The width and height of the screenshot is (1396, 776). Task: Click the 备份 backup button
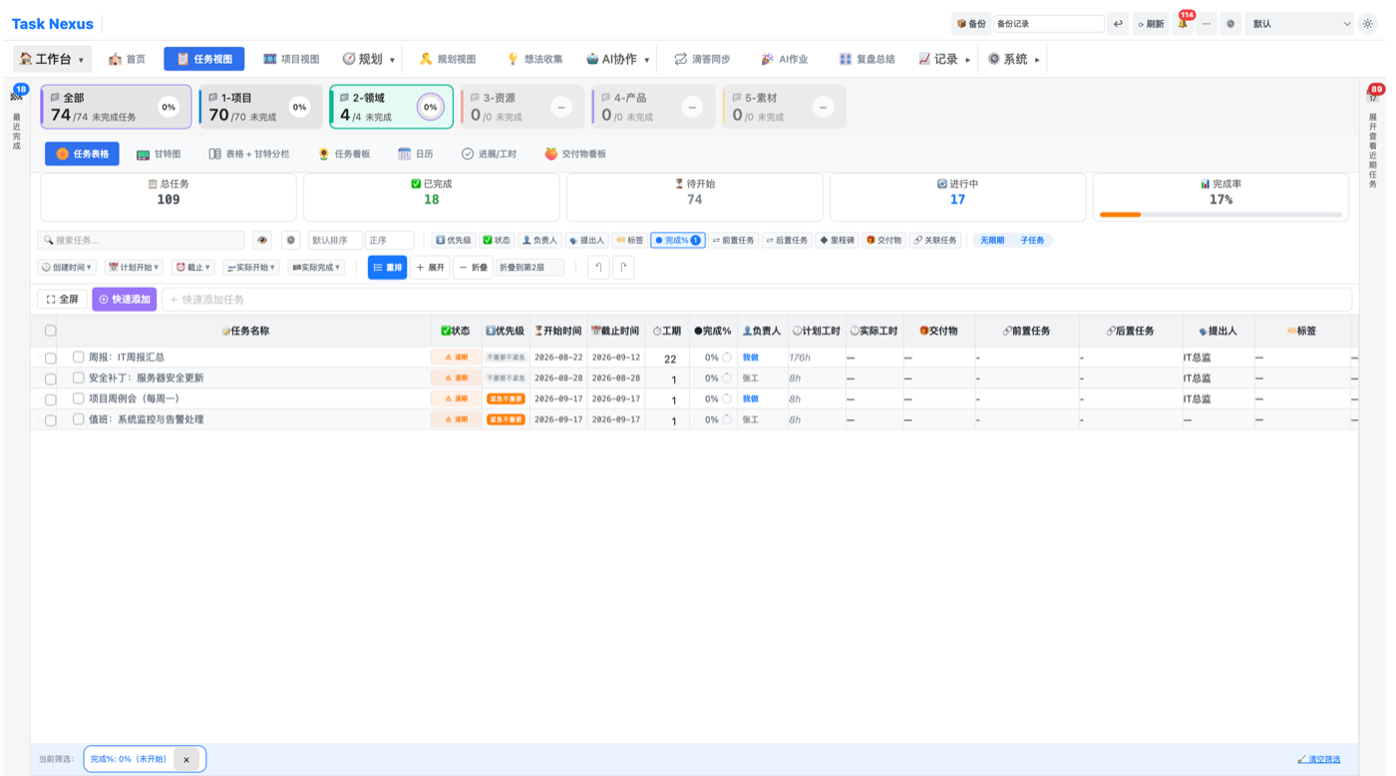[x=971, y=24]
